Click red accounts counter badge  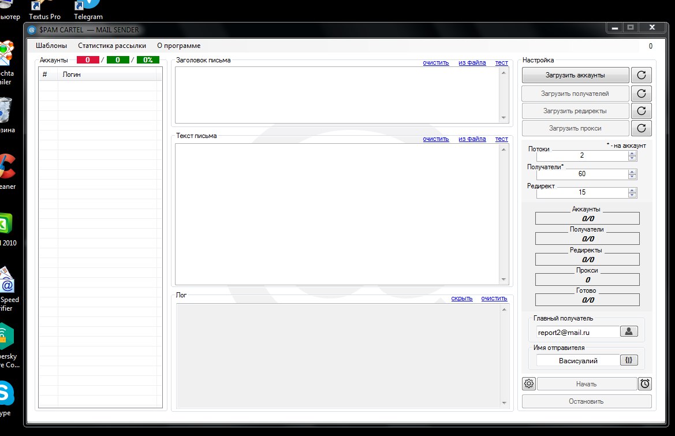(x=88, y=60)
